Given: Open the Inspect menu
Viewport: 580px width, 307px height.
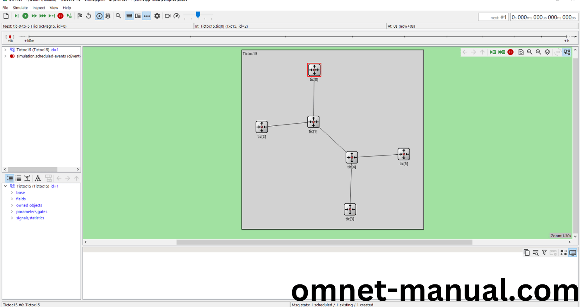Looking at the screenshot, I should pos(39,8).
